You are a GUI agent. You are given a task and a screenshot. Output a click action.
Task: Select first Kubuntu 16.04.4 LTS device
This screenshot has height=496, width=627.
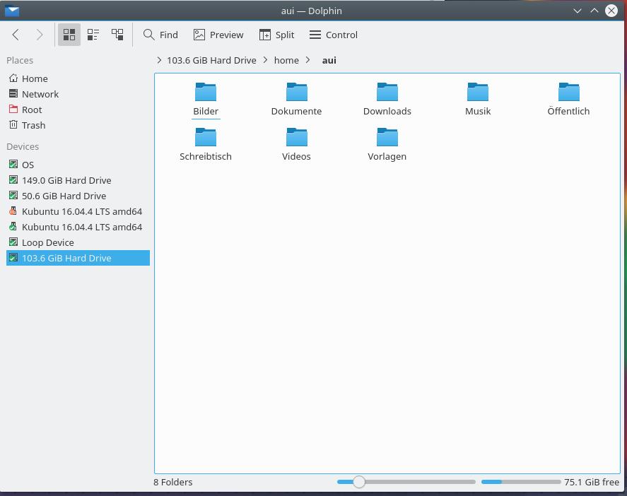tap(81, 211)
